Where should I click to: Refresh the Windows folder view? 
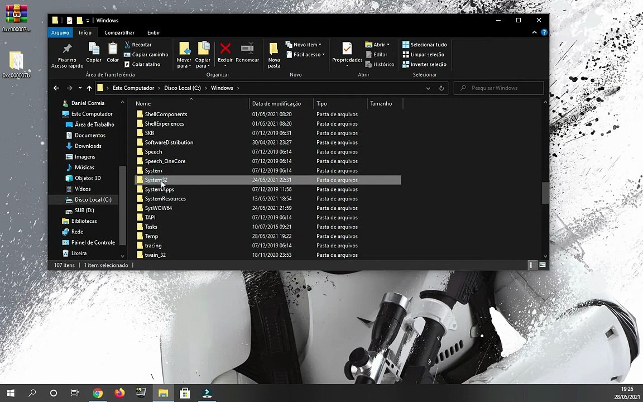click(x=442, y=88)
